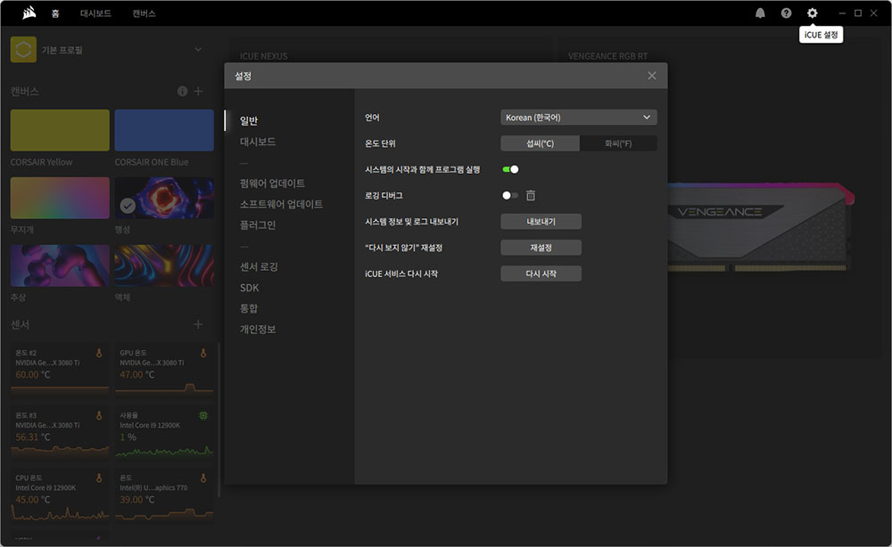
Task: Open 개인정보 settings section
Action: (x=258, y=330)
